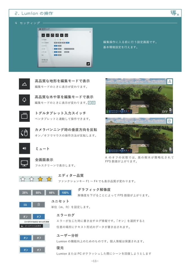Click the OFF label in screenshot A
The width and height of the screenshot is (191, 270).
pos(165,112)
